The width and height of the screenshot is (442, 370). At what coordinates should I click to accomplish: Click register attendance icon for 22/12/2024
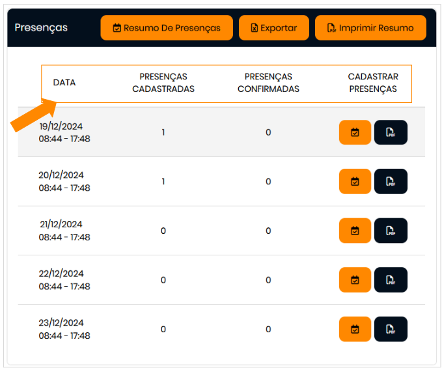[x=355, y=279]
